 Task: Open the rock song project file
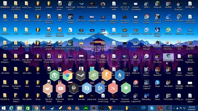tap(38, 57)
